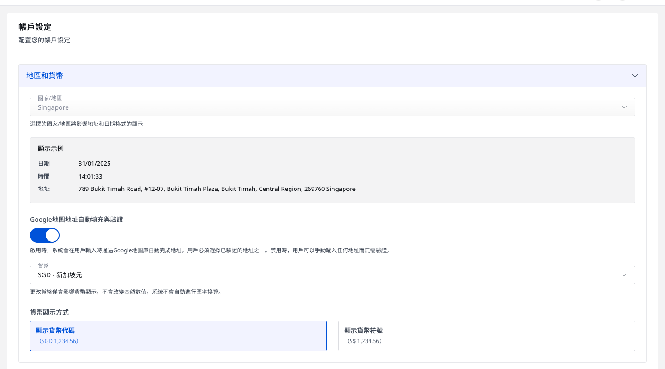Click the 配置您的帳戶設定 subtitle
665x369 pixels.
point(44,40)
